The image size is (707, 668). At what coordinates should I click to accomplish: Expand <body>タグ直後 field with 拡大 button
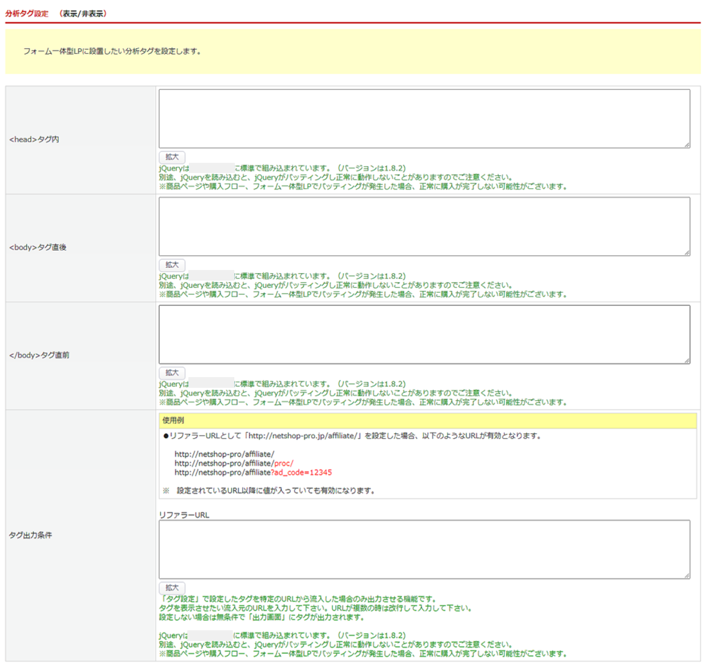(x=172, y=265)
